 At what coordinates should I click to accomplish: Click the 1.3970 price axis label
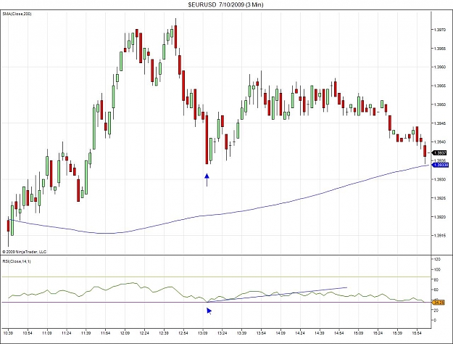coord(440,30)
